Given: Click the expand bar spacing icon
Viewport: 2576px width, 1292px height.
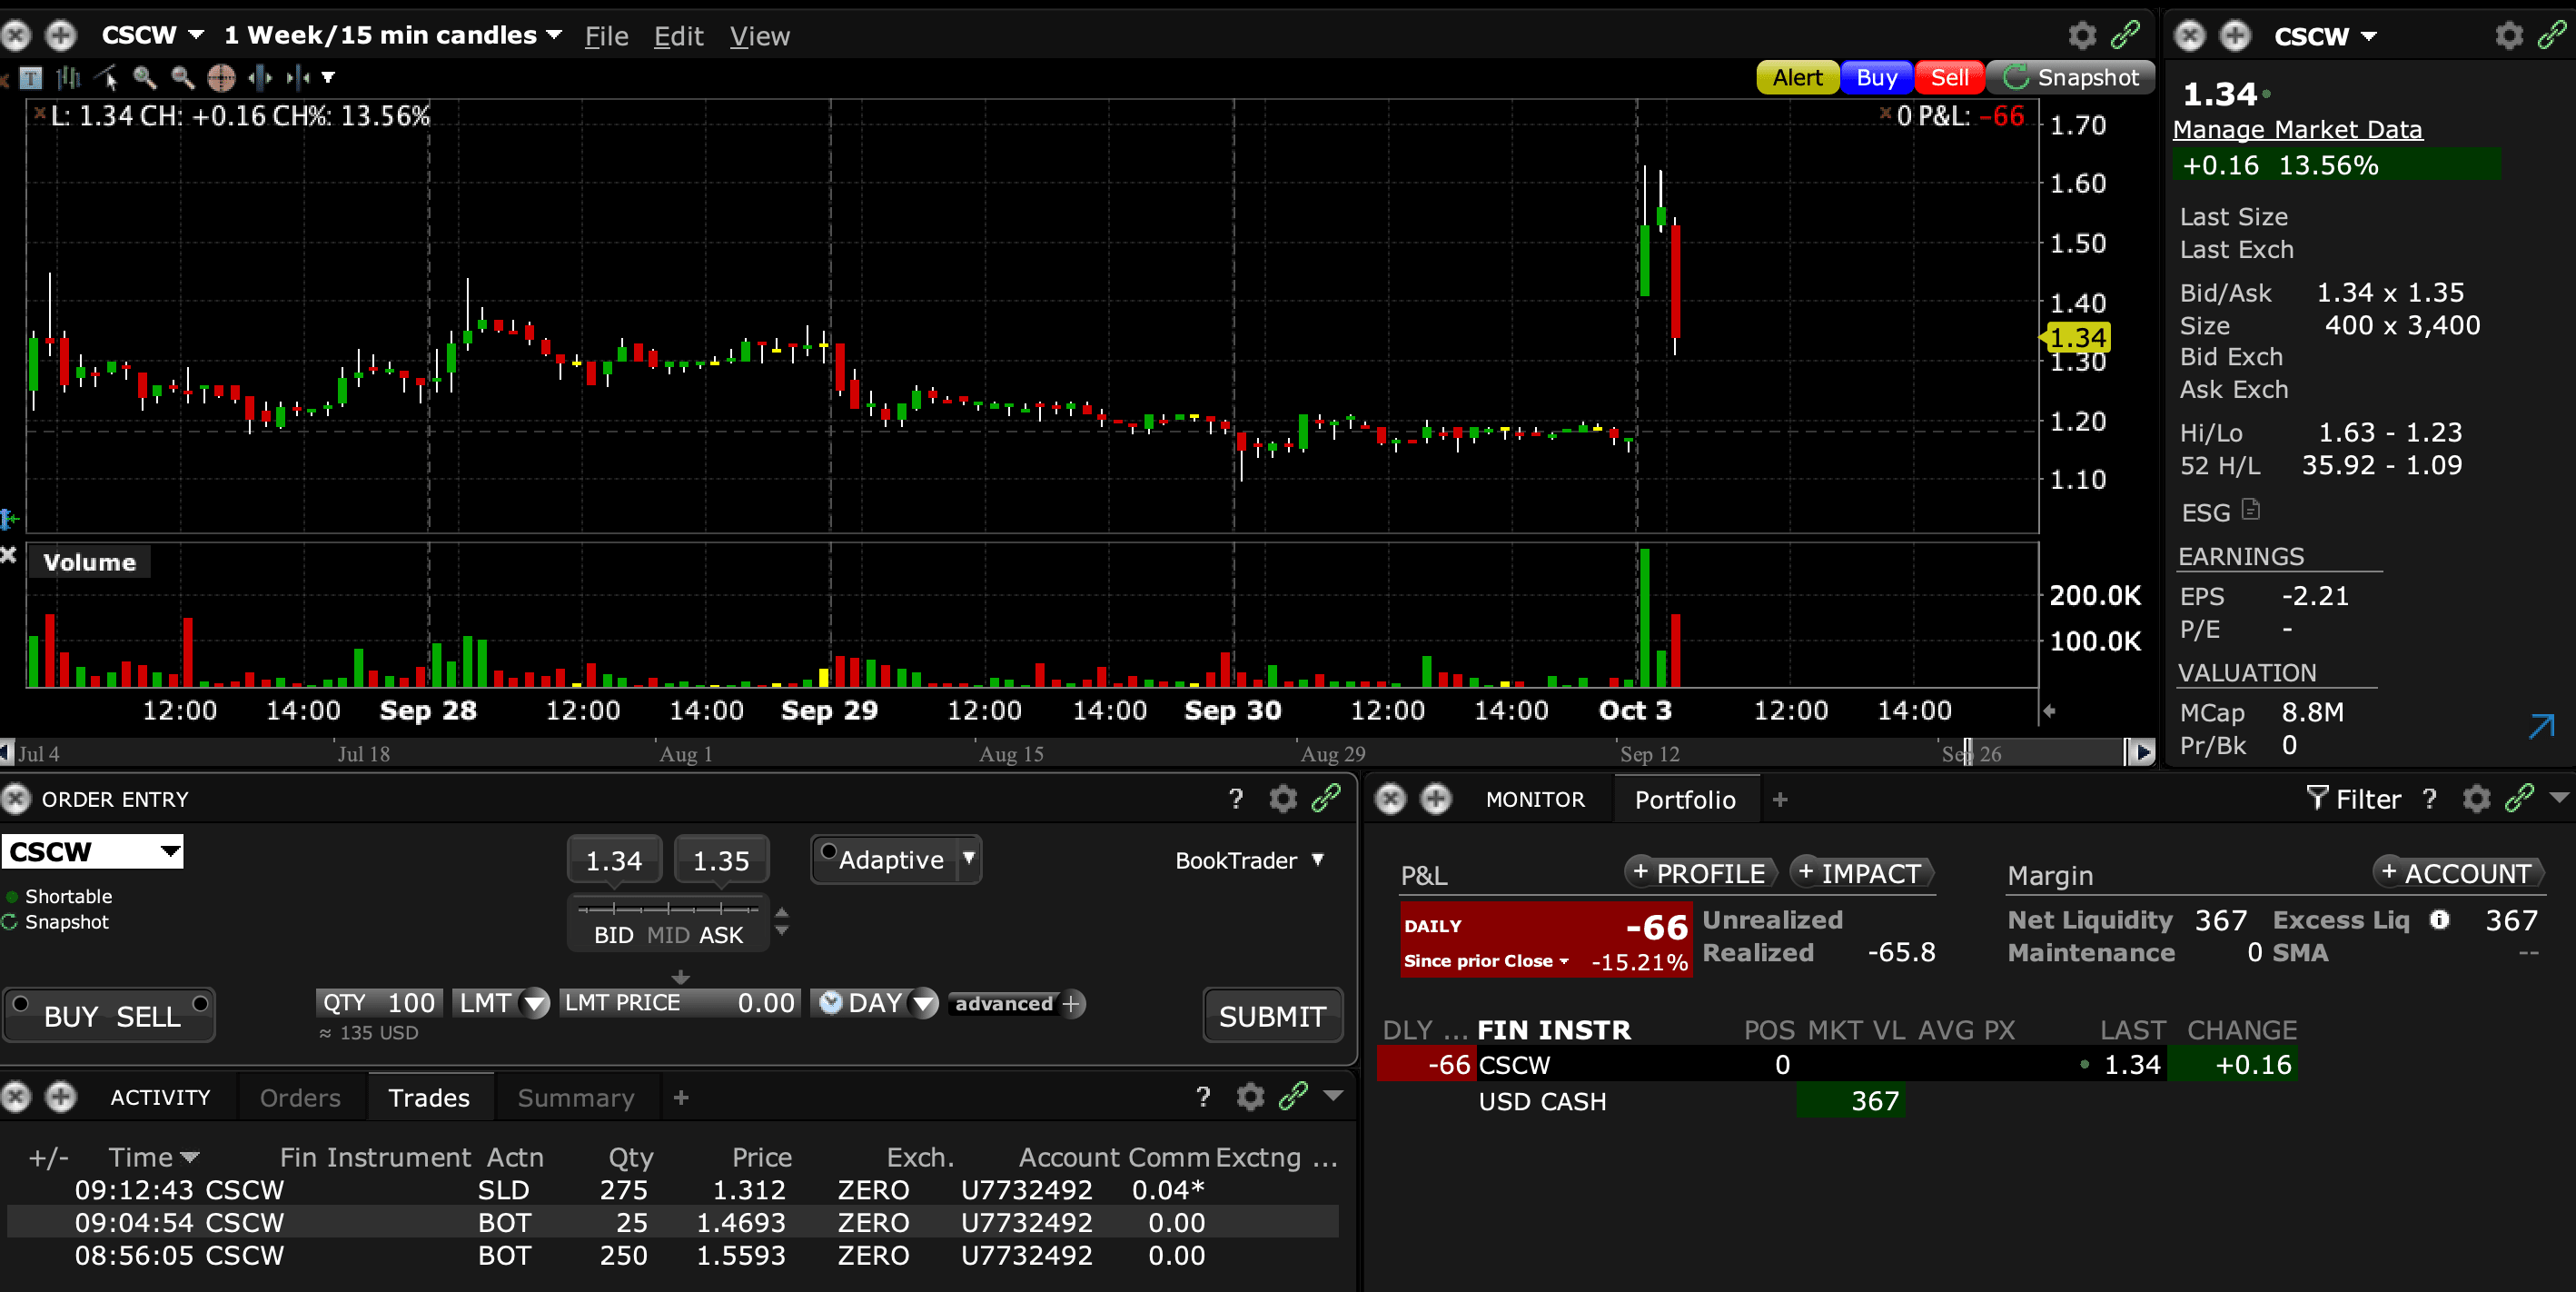Looking at the screenshot, I should coord(260,78).
